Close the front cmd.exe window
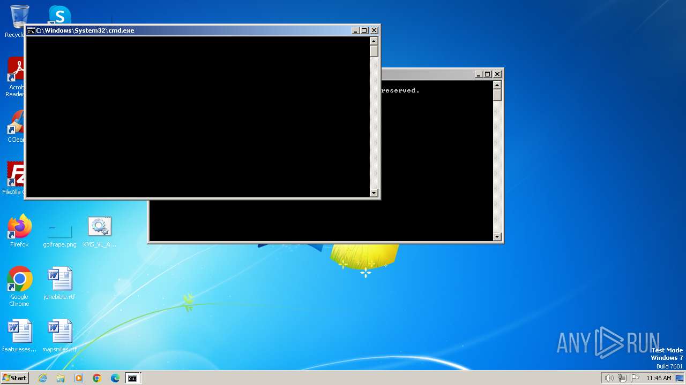This screenshot has width=686, height=385. (x=374, y=30)
